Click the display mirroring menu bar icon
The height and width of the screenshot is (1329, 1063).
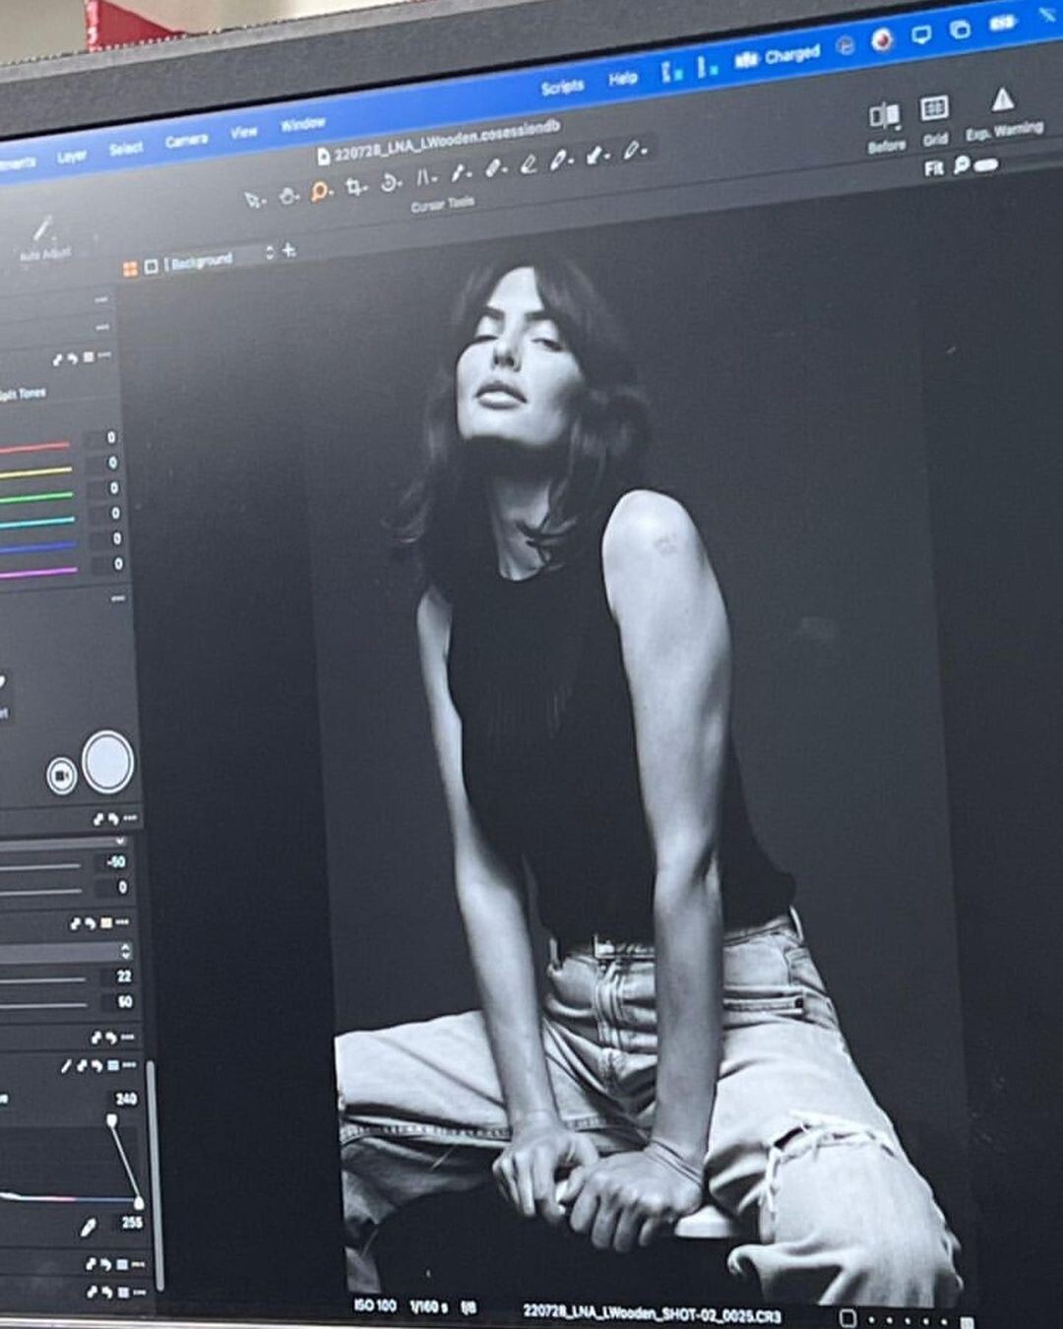coord(921,34)
